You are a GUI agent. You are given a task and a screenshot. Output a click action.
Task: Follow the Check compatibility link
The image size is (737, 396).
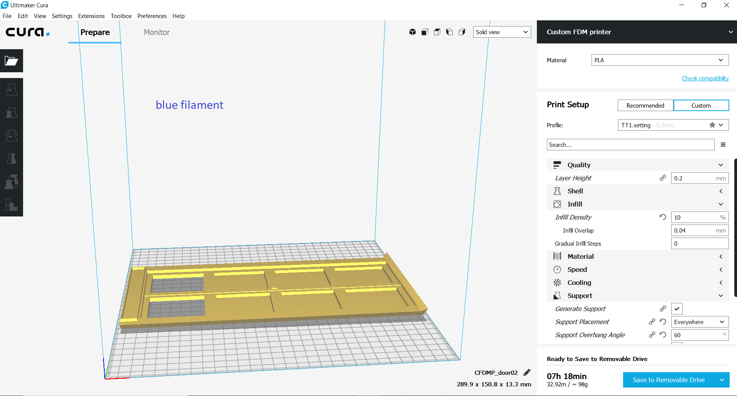[705, 78]
